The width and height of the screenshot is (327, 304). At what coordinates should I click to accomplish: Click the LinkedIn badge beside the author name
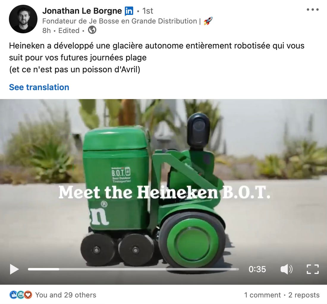(129, 11)
